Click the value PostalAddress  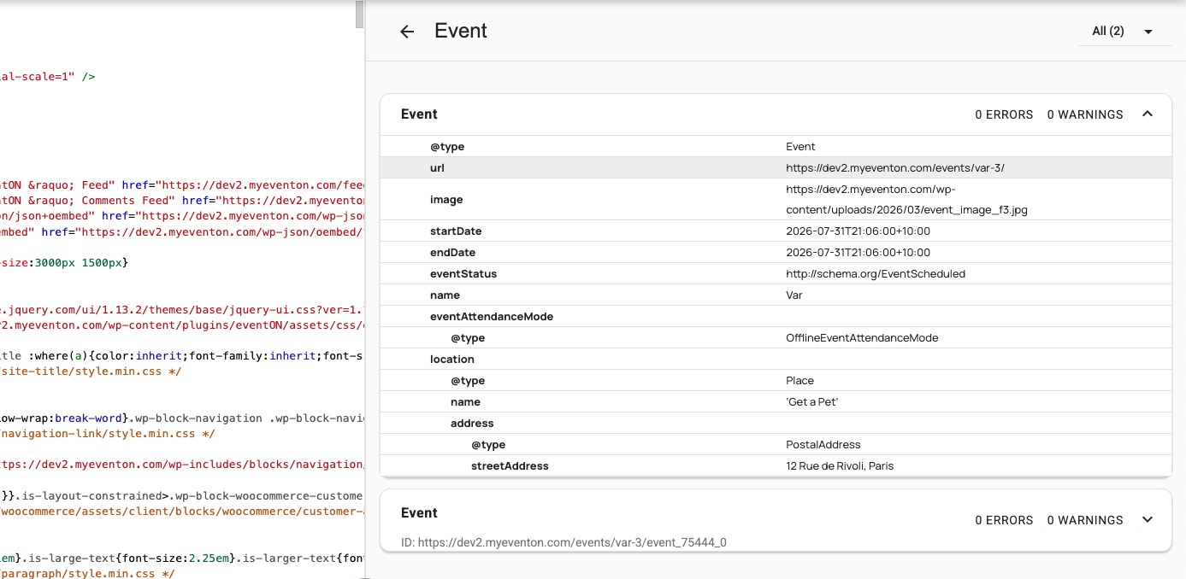823,445
